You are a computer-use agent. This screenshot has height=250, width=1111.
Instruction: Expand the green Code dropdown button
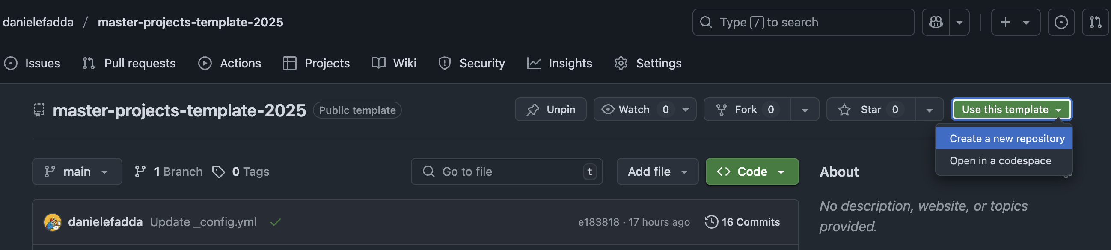752,172
